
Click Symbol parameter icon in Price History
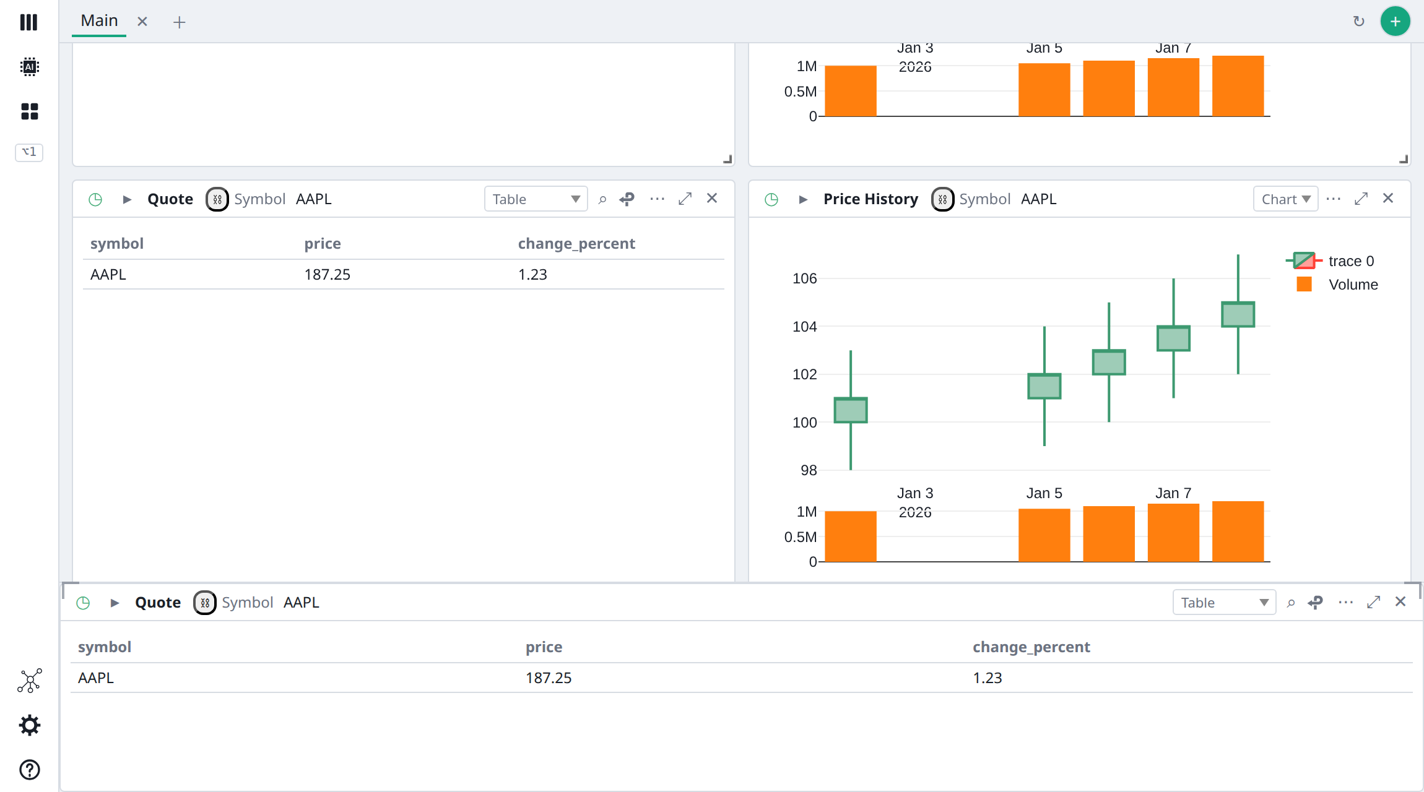(x=942, y=199)
